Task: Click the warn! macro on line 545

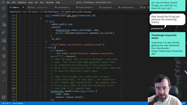Action: (53, 56)
